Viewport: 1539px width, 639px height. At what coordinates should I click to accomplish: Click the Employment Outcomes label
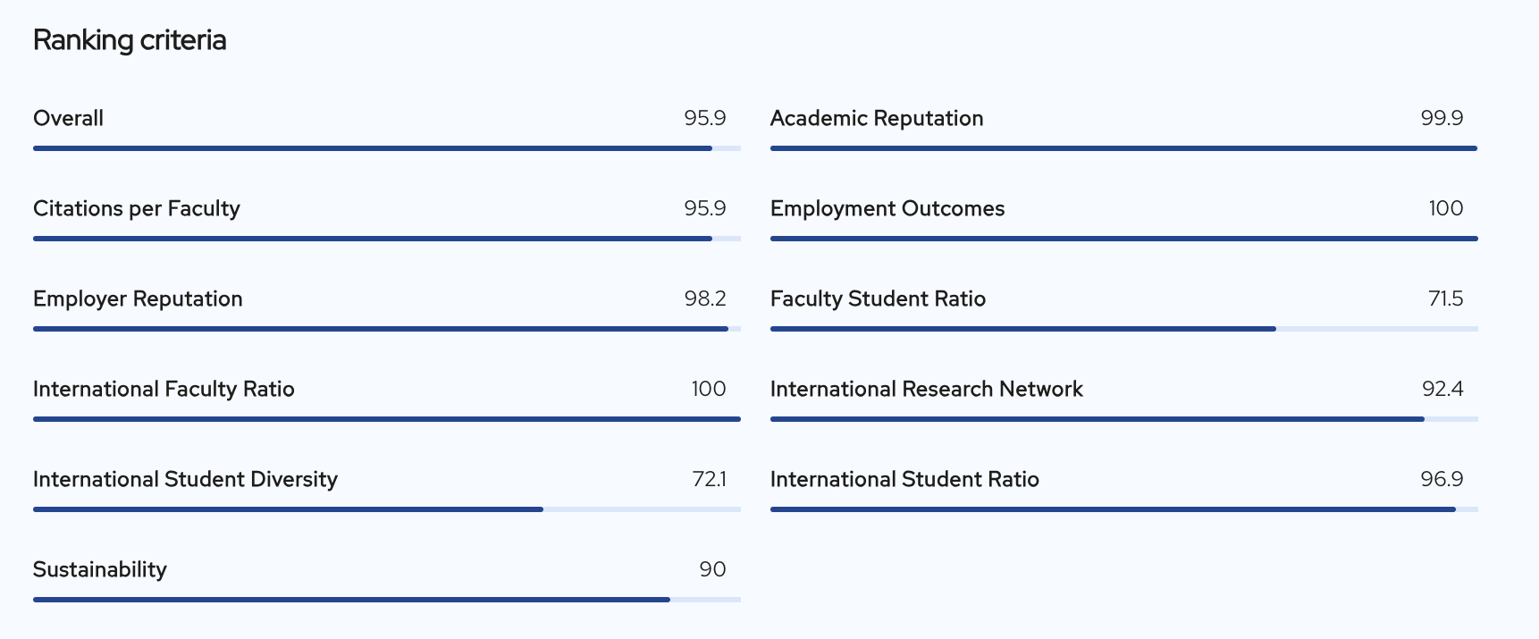tap(887, 209)
